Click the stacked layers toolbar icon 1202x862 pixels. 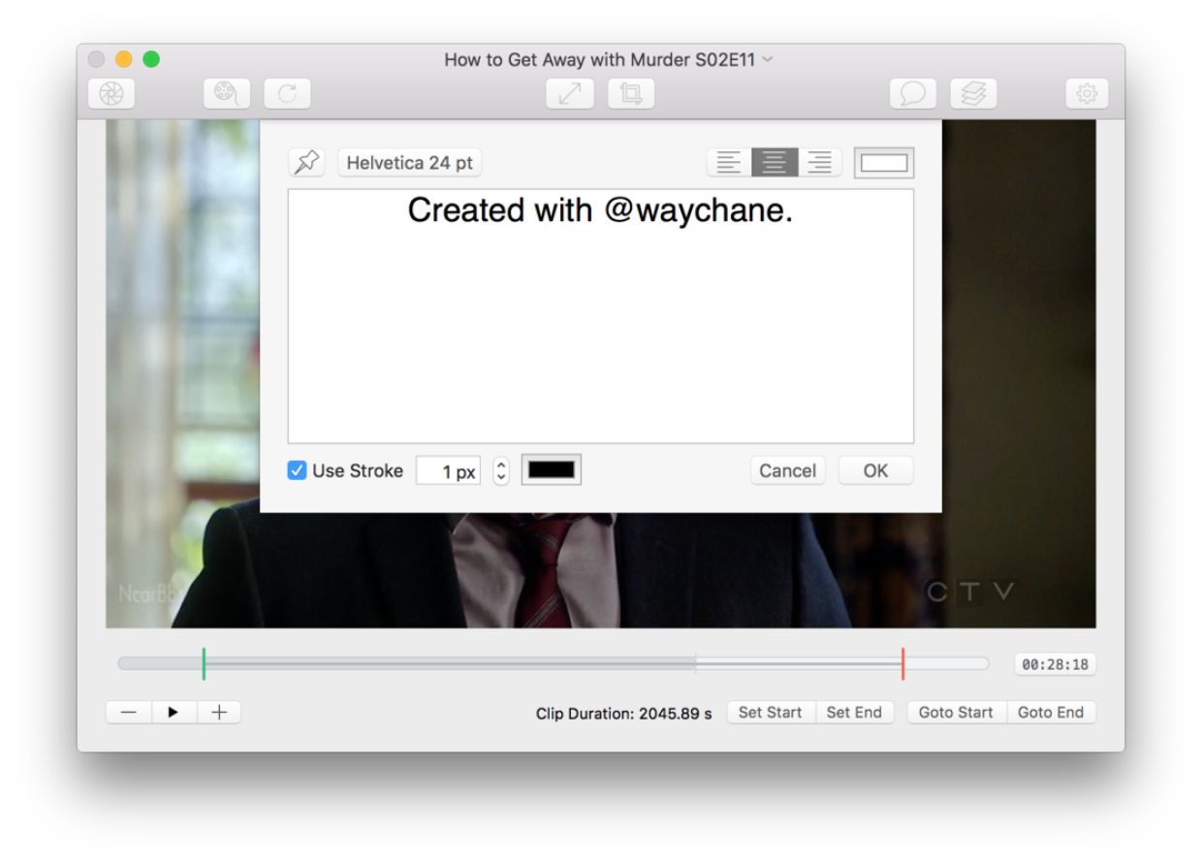973,93
